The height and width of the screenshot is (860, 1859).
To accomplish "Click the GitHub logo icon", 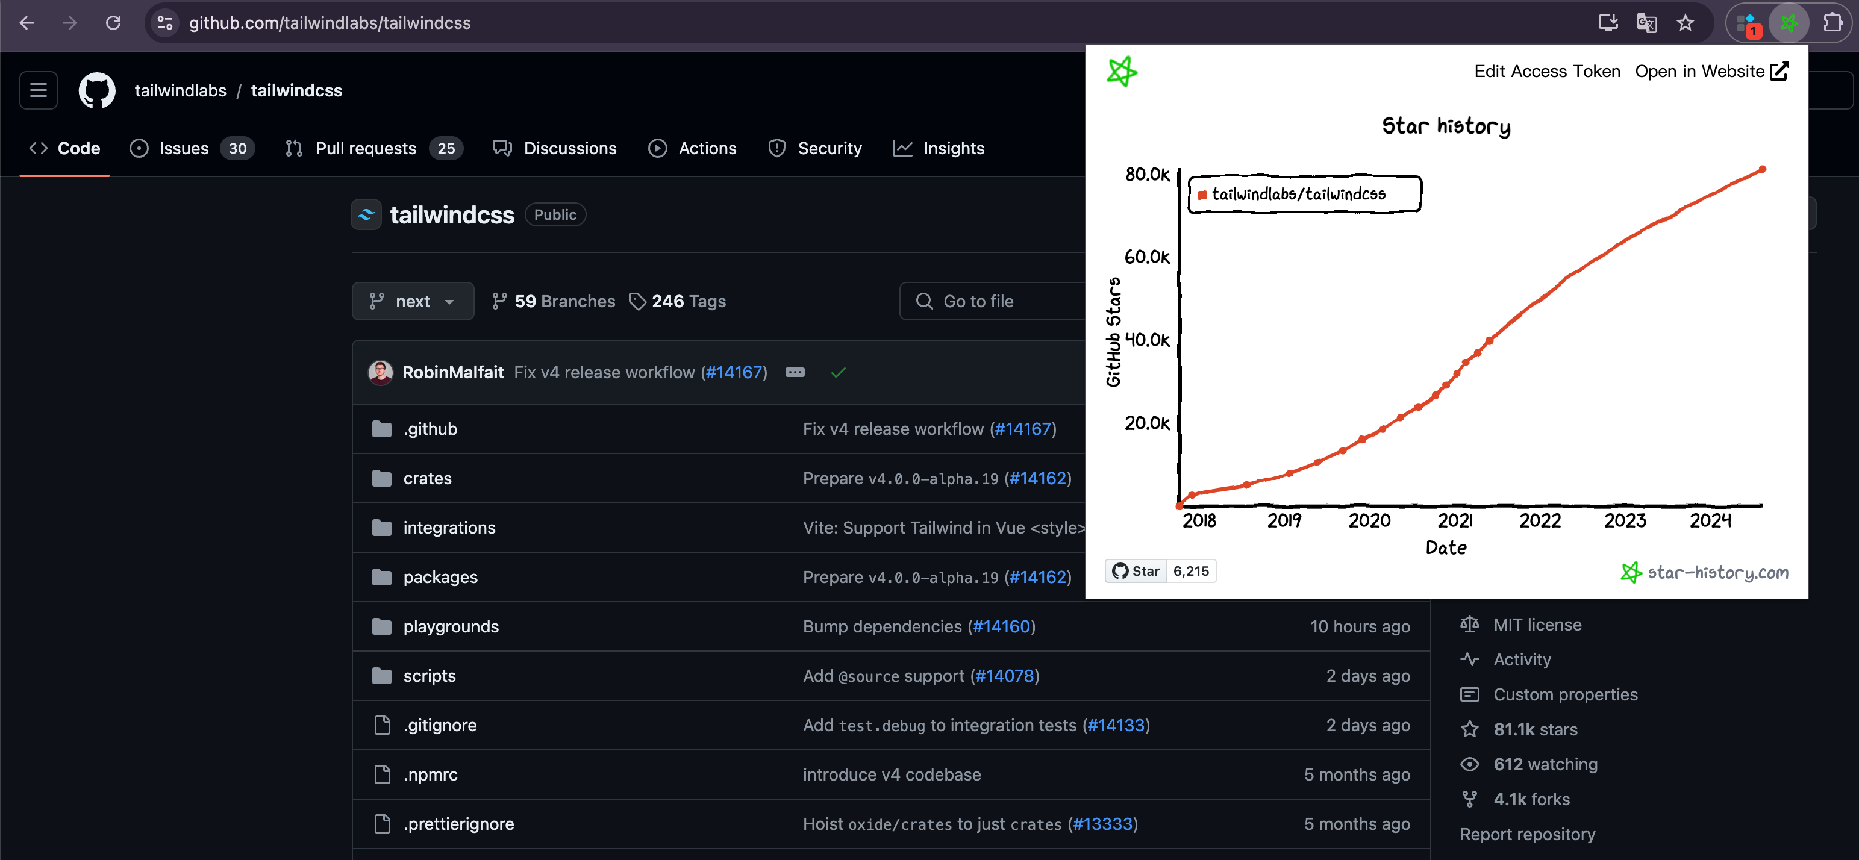I will coord(97,90).
